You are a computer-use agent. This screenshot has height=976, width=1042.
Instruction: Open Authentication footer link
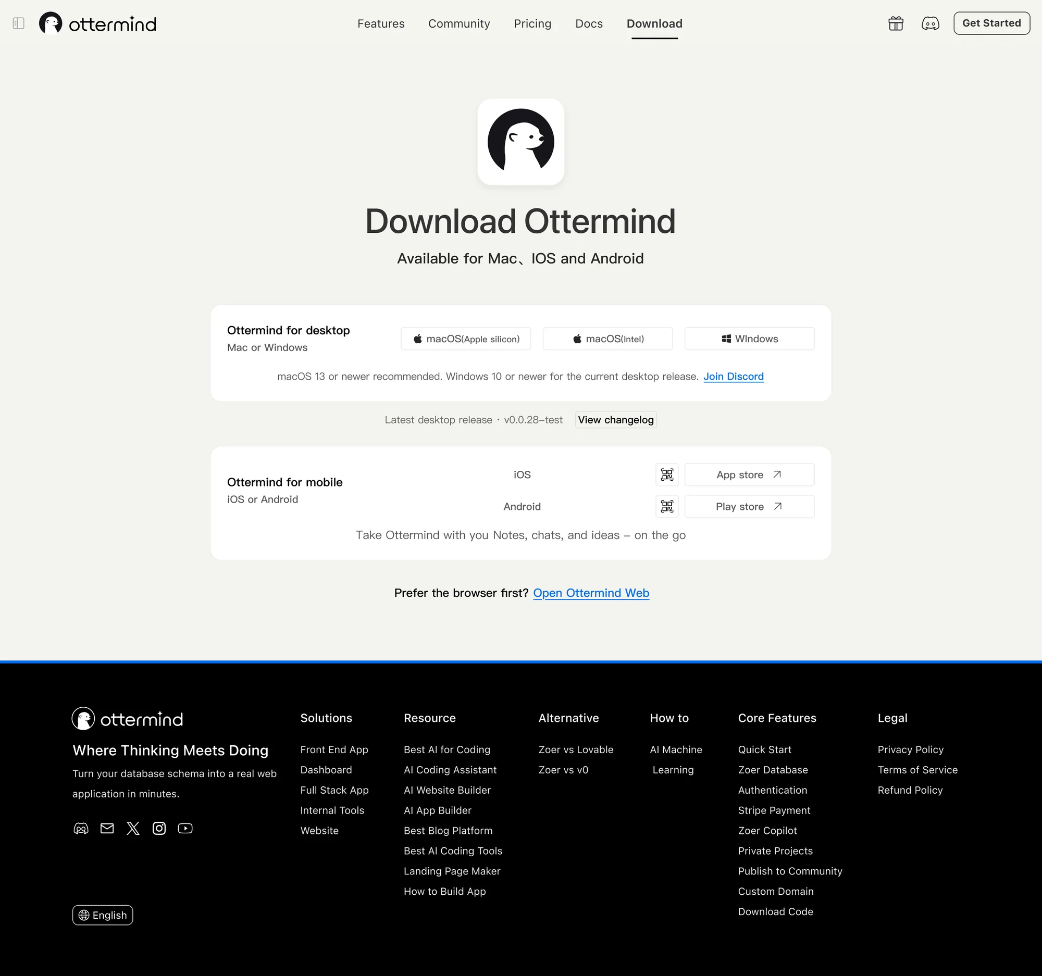pos(773,791)
